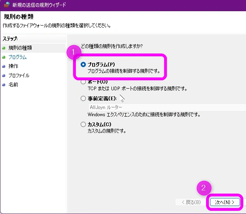The image size is (246, 214).
Task: Go to the 規則の種類 step
Action: (x=20, y=48)
